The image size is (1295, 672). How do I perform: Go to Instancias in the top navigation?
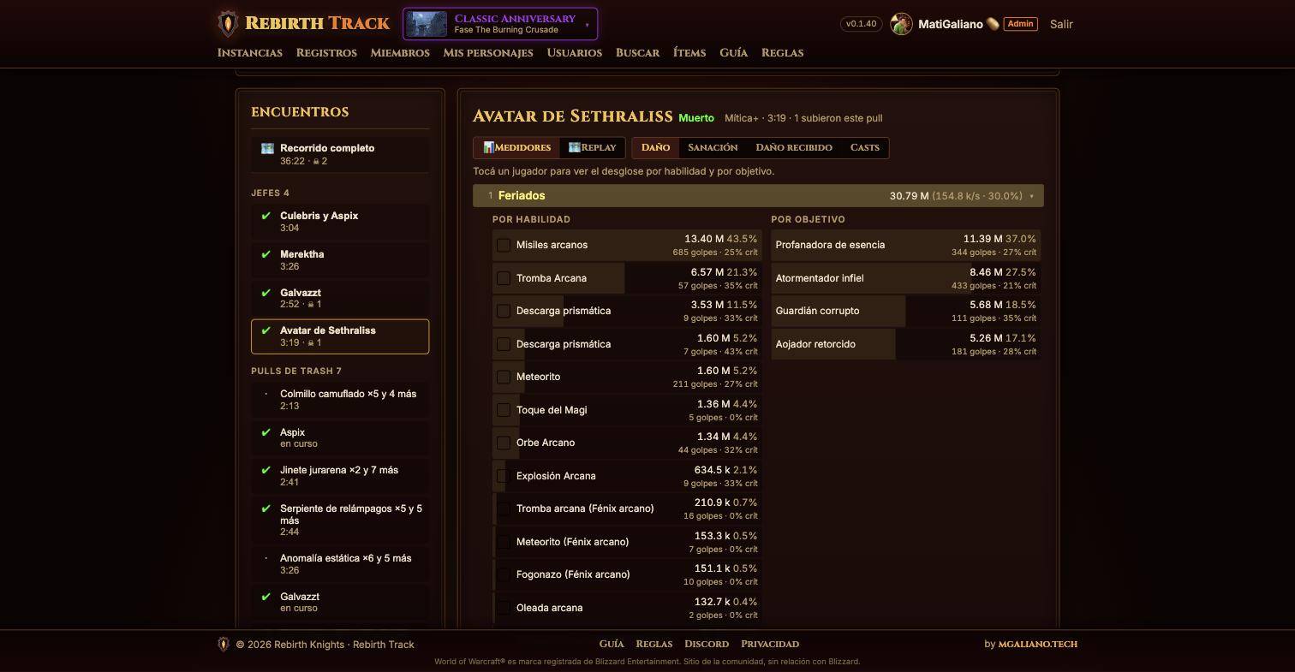point(250,53)
